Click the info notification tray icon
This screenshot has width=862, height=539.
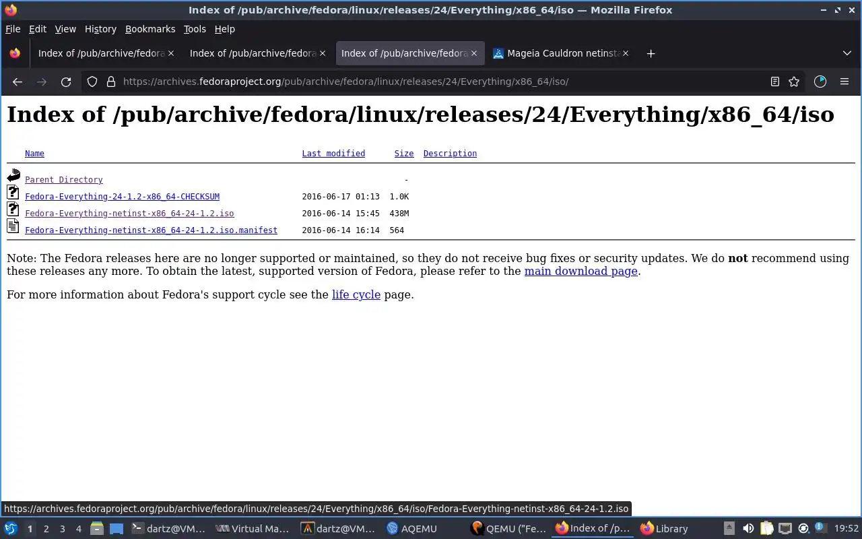pyautogui.click(x=820, y=528)
